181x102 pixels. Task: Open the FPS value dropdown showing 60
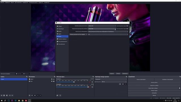click(x=108, y=34)
